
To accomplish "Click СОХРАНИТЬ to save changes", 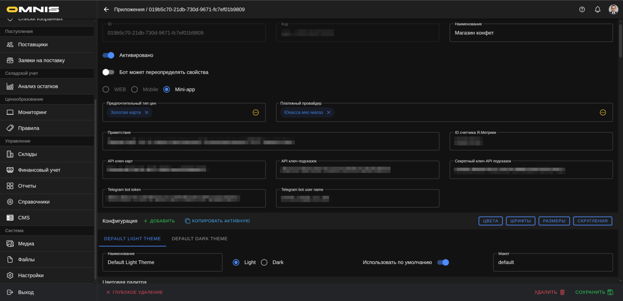I will pyautogui.click(x=594, y=292).
